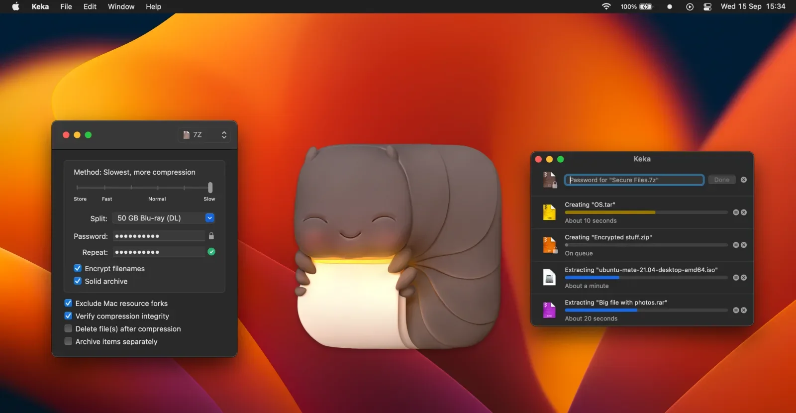The height and width of the screenshot is (413, 796).
Task: Click the Secure Files.7z archive icon
Action: [x=549, y=180]
